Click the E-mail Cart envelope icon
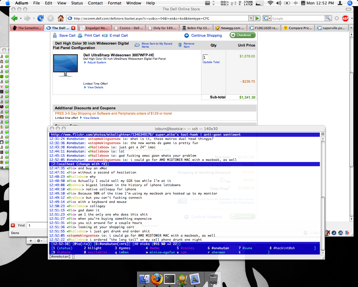 click(x=105, y=36)
